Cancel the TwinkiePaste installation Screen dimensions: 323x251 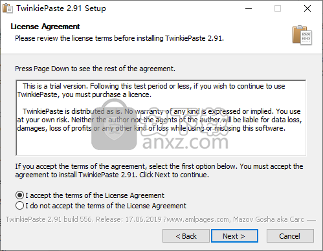pyautogui.click(x=290, y=236)
